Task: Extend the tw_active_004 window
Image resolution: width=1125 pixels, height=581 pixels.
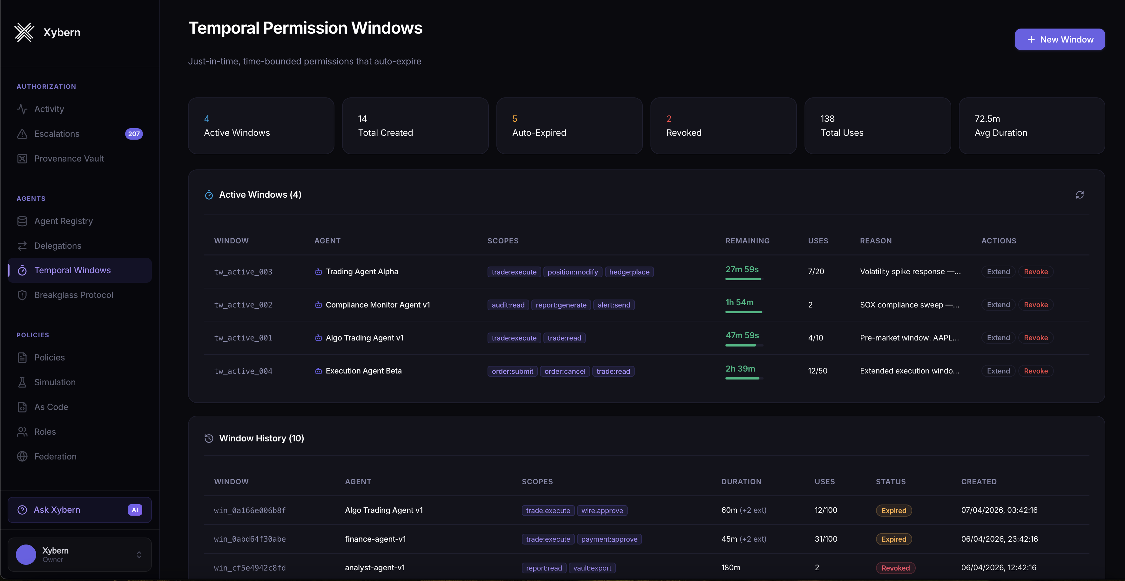Action: pyautogui.click(x=998, y=371)
